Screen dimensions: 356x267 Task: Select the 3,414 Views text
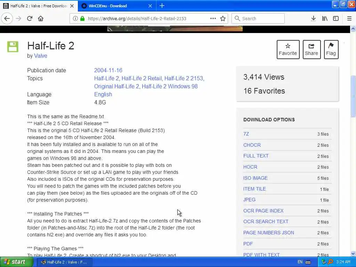pyautogui.click(x=264, y=77)
